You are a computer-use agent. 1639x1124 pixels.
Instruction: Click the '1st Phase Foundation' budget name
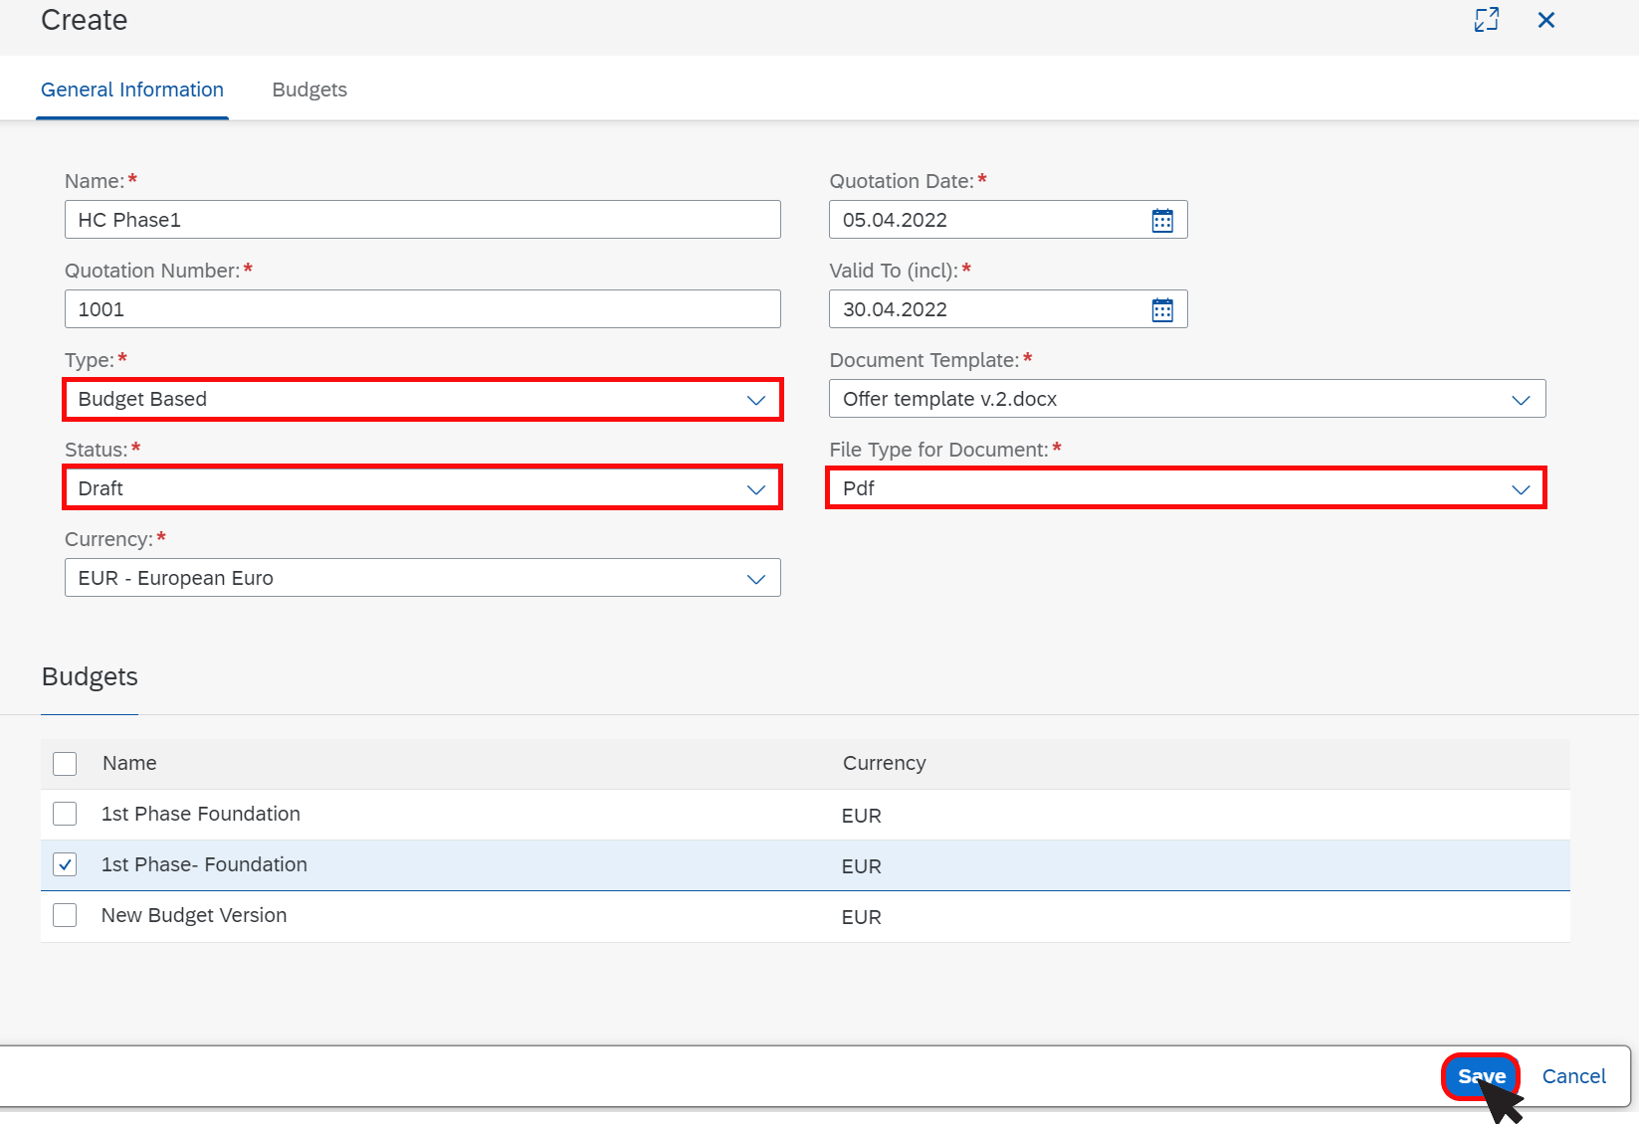point(201,814)
